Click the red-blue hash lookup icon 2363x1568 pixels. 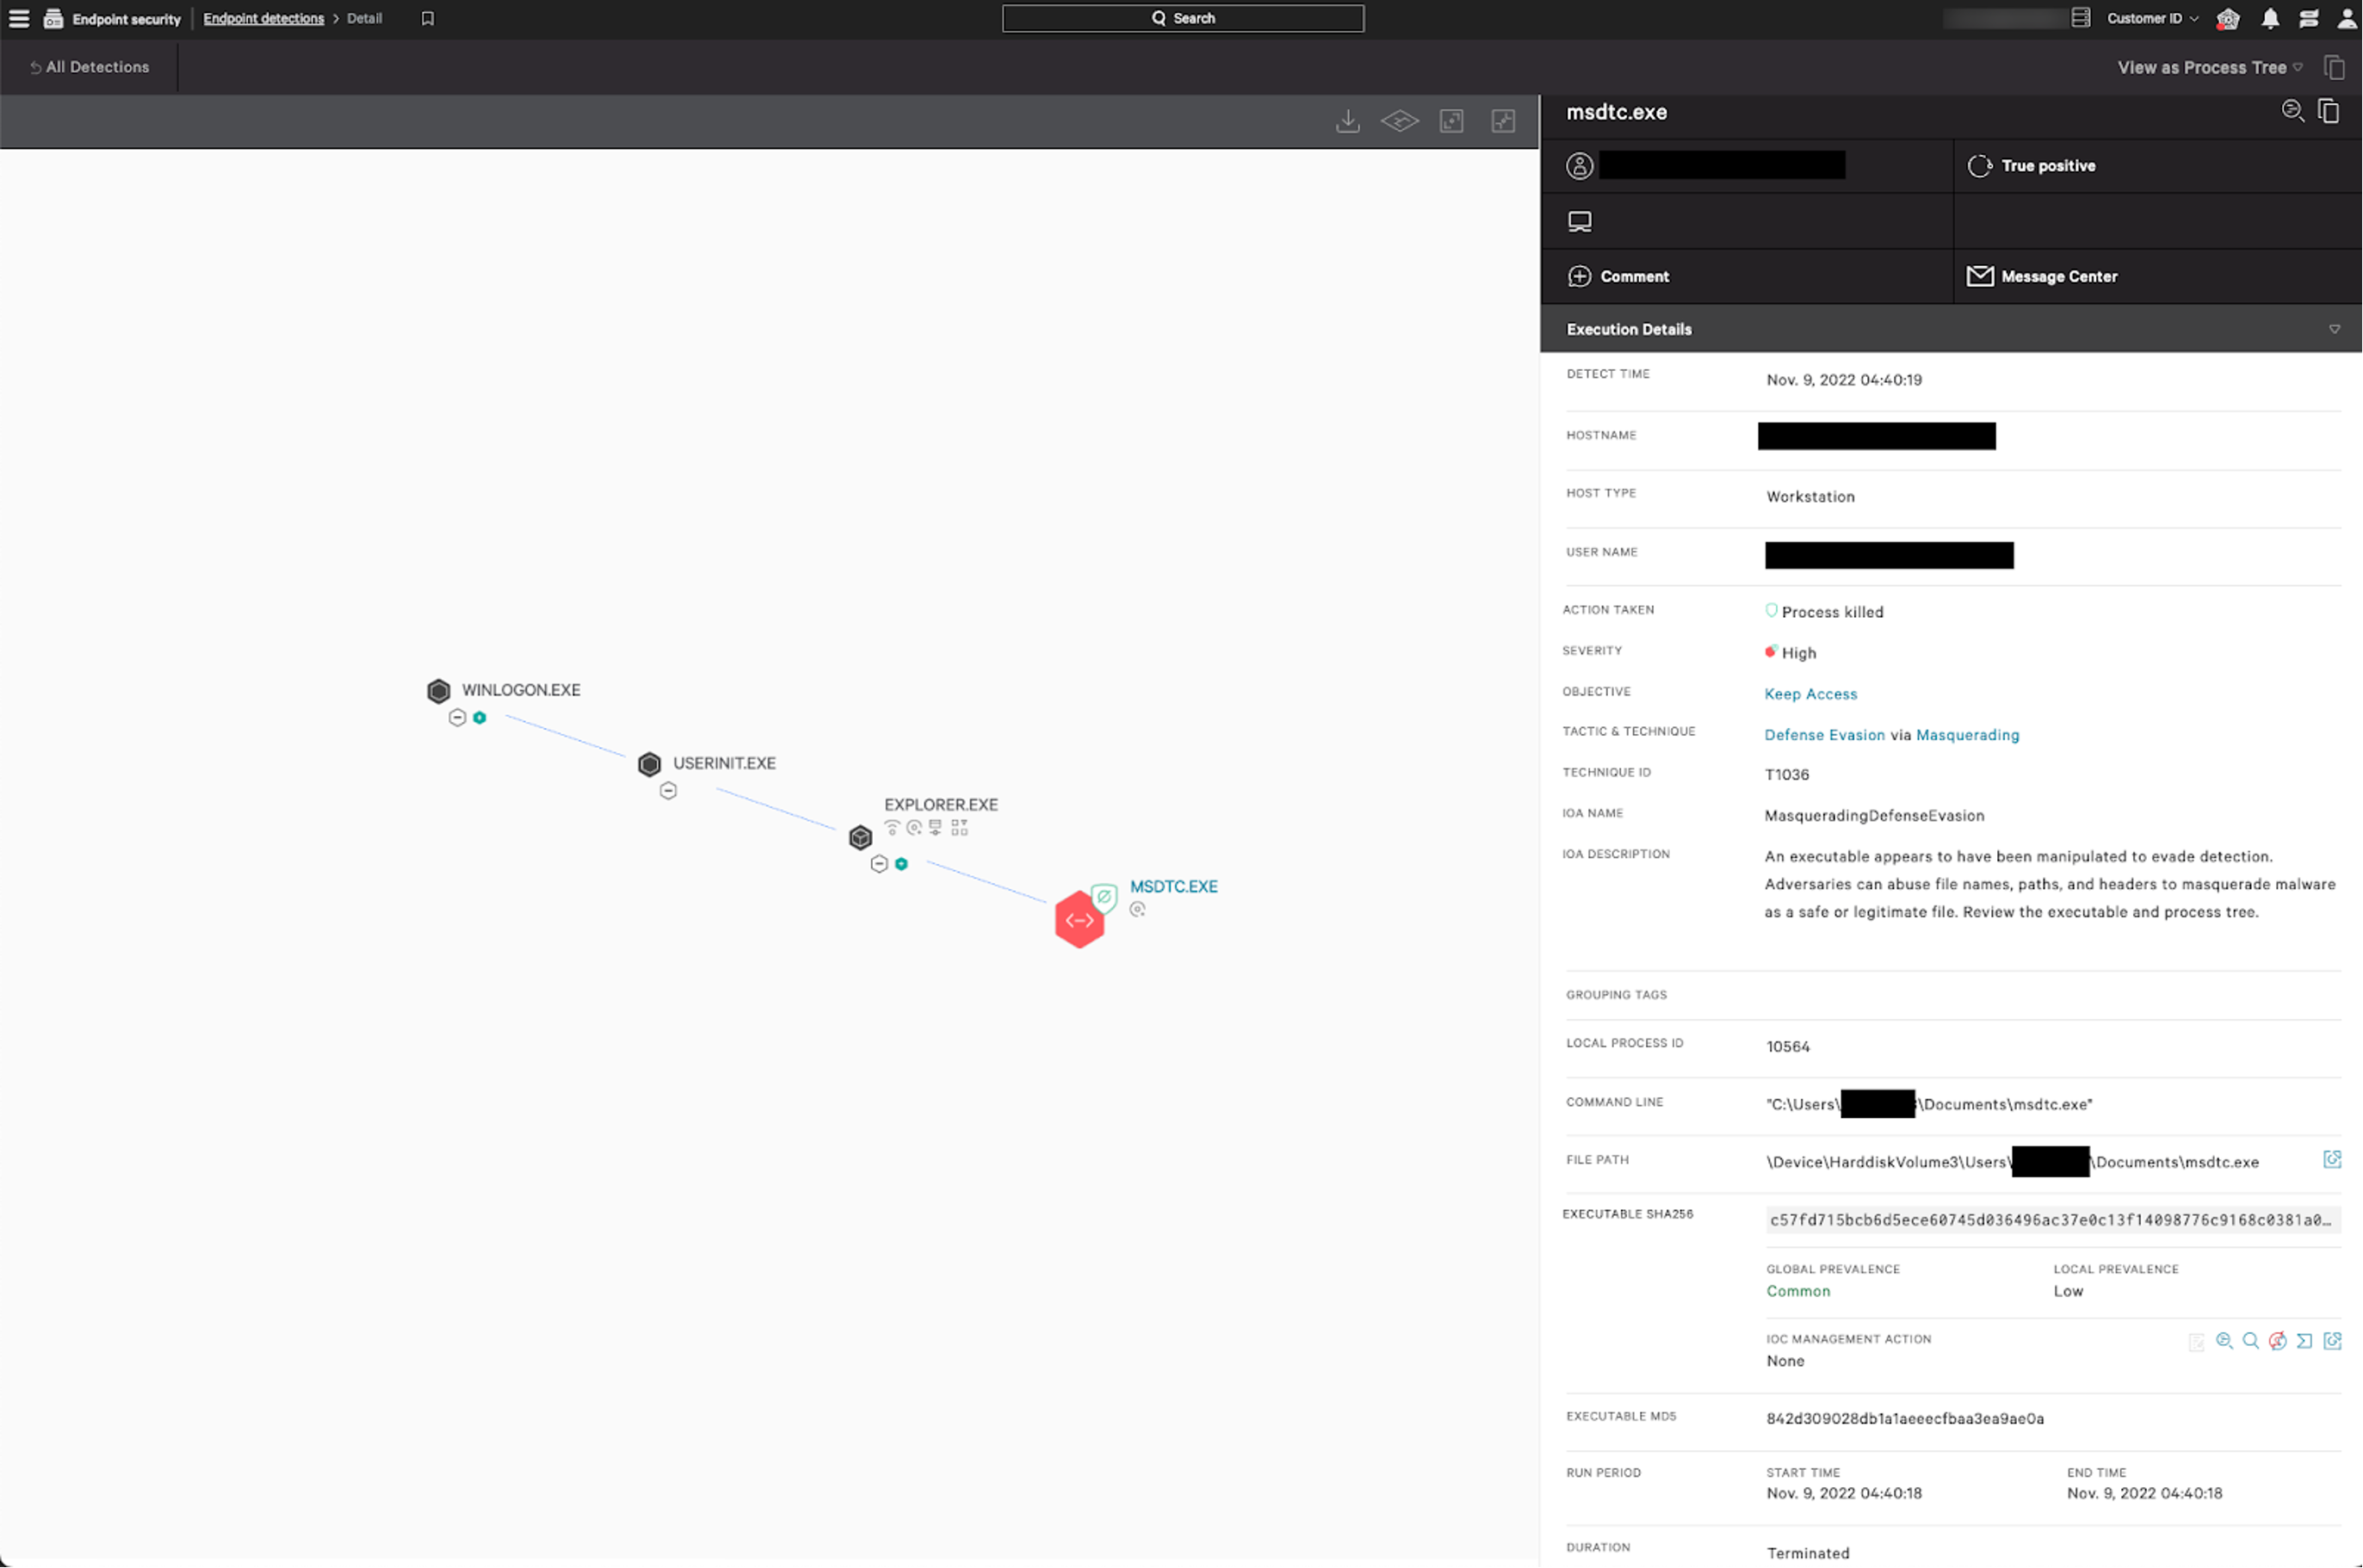[x=2278, y=1341]
